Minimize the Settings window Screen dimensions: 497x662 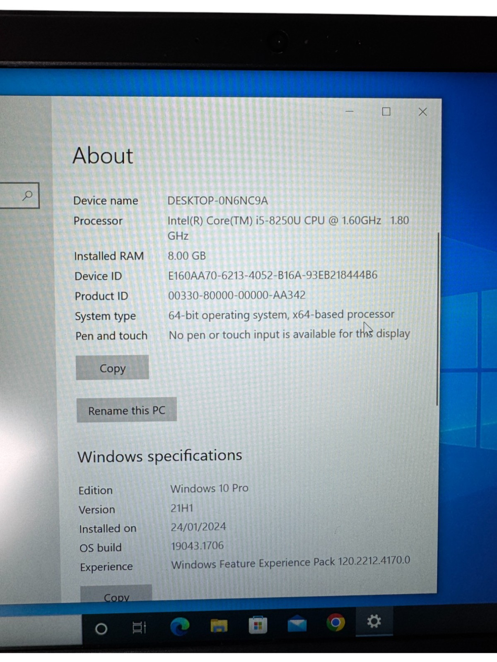pos(350,111)
